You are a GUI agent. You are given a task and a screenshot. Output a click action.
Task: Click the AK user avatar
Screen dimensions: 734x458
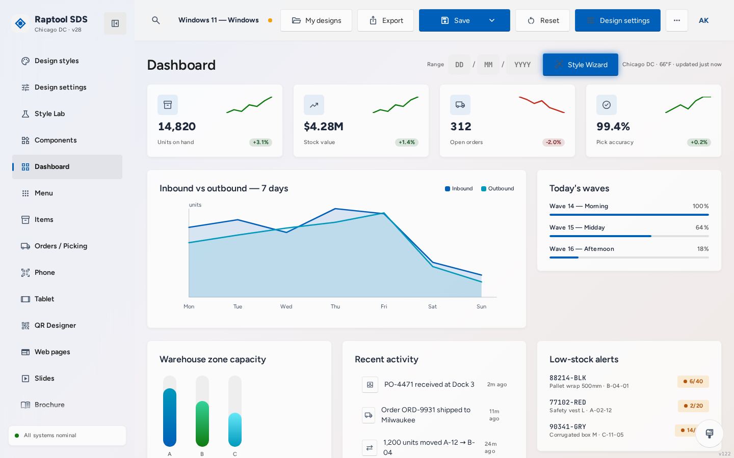click(x=703, y=20)
